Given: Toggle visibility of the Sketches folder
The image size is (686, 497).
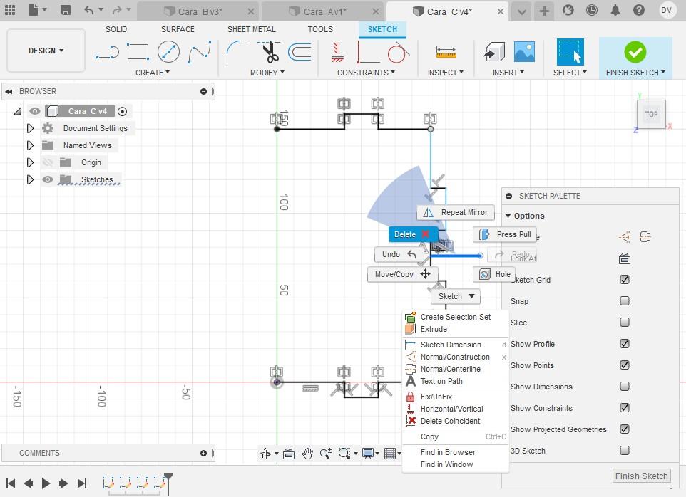Looking at the screenshot, I should click(x=48, y=179).
